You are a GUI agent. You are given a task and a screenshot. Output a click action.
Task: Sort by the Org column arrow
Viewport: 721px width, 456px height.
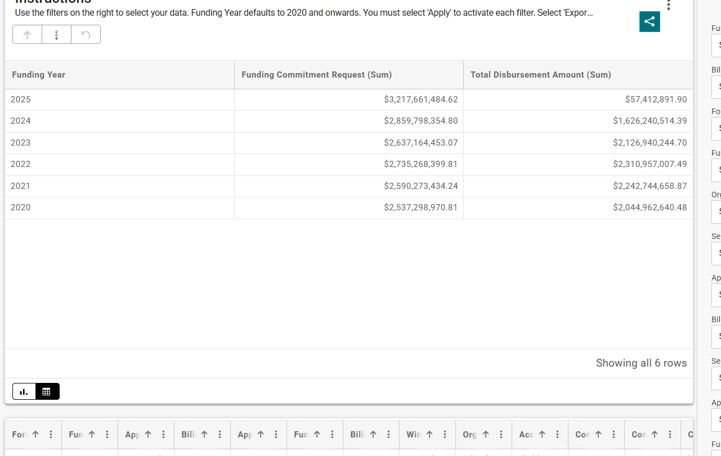pos(486,435)
